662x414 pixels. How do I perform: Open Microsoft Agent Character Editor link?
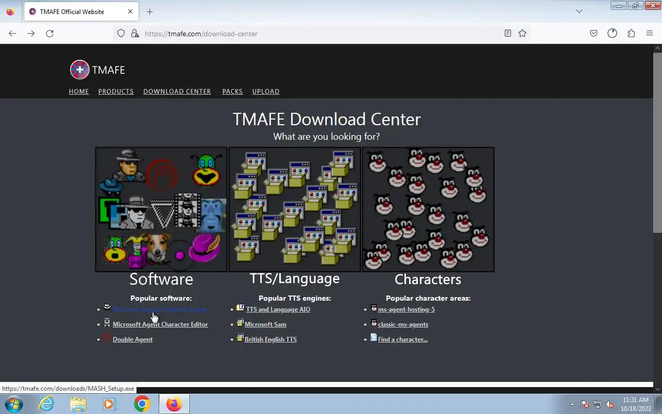[160, 324]
